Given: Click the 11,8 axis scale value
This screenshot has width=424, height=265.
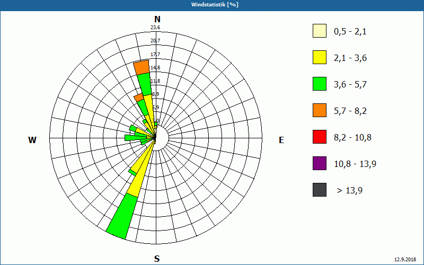Looking at the screenshot, I should click(x=155, y=81).
